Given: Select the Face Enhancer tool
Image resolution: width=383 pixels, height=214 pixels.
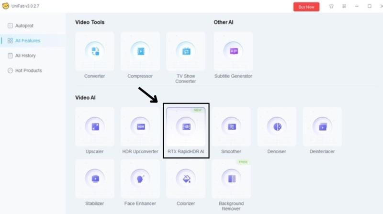Looking at the screenshot, I should click(x=140, y=179).
